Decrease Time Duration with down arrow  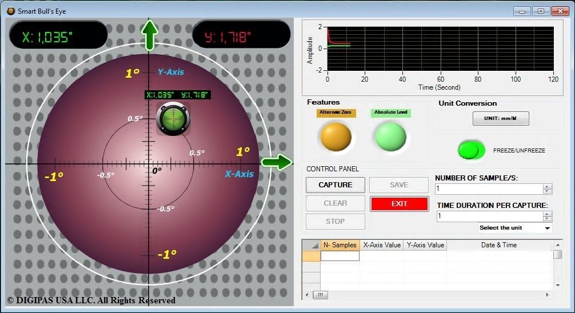pyautogui.click(x=547, y=219)
